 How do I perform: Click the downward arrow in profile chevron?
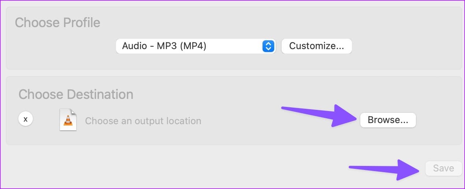coord(268,49)
